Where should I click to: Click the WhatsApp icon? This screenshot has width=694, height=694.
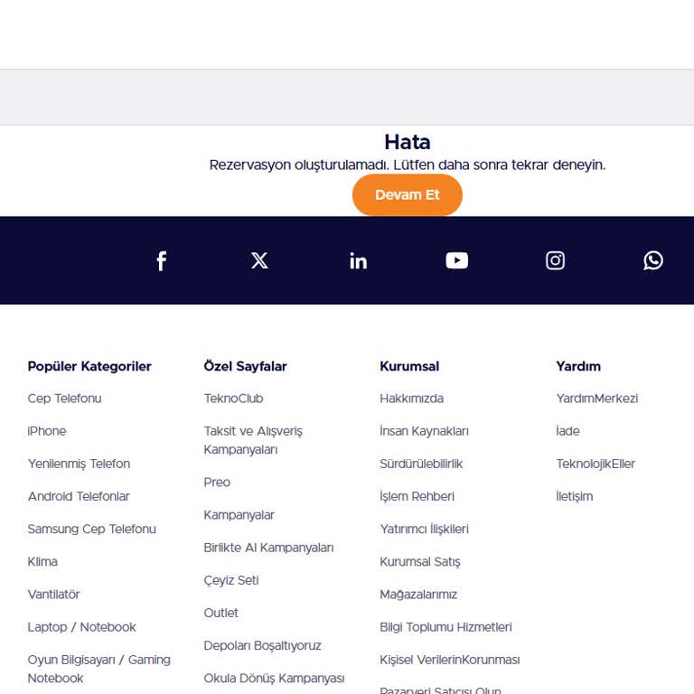tap(652, 261)
